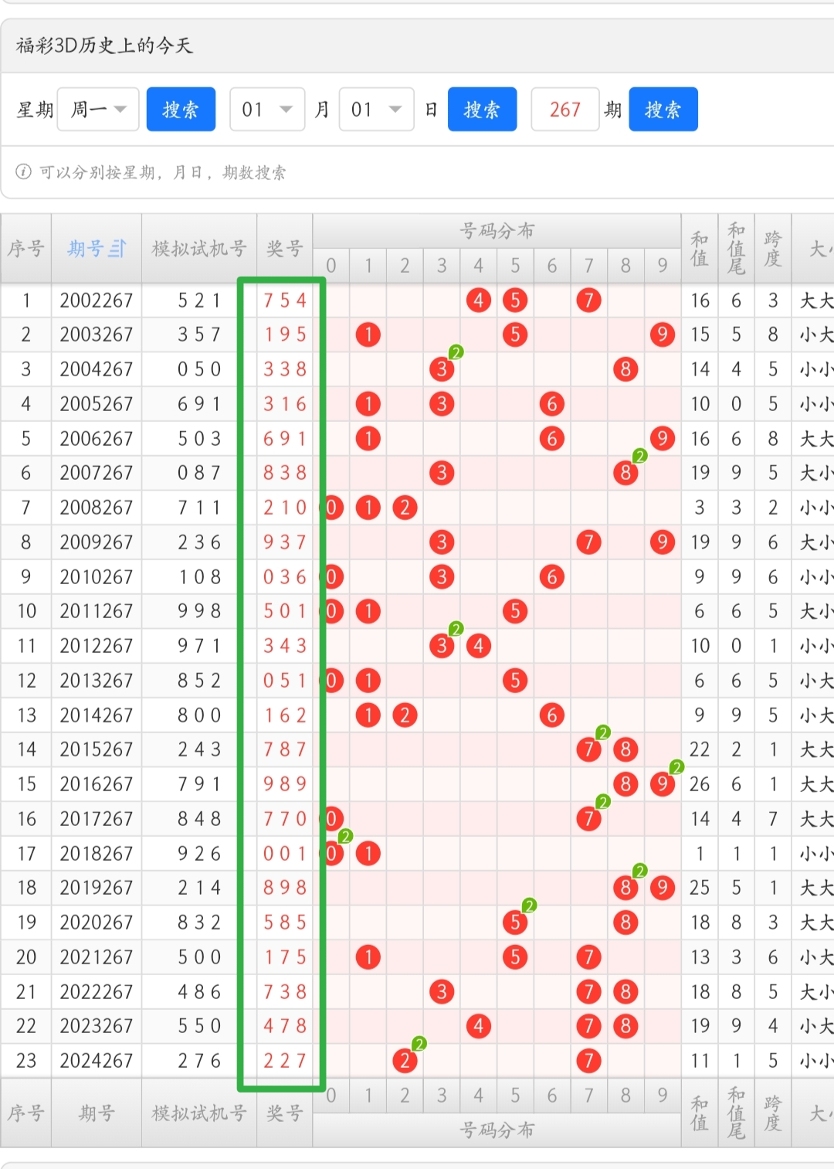Click winning number 1 9 5
Image resolution: width=834 pixels, height=1169 pixels.
pos(285,335)
